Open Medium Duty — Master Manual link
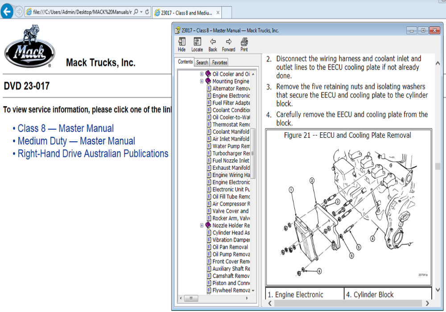Viewport: 446px width, 312px height. point(76,141)
